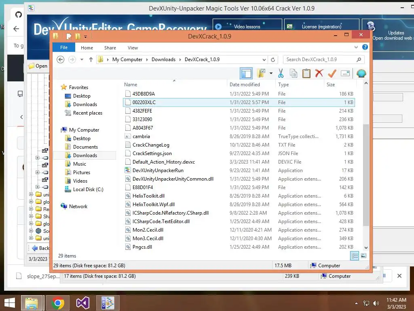Viewport: 414px width, 311px height.
Task: Switch to details view icon in status bar
Action: (x=354, y=256)
